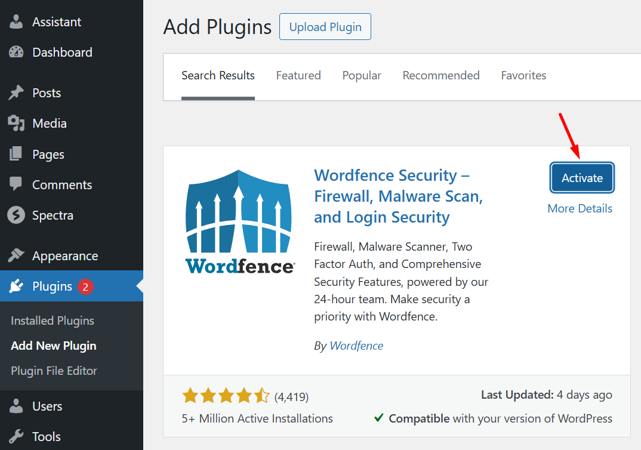The width and height of the screenshot is (641, 450).
Task: Open Plugin File Editor submenu item
Action: pos(54,371)
